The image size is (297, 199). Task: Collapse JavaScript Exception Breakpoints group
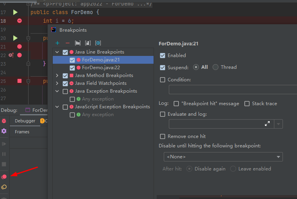click(x=57, y=107)
